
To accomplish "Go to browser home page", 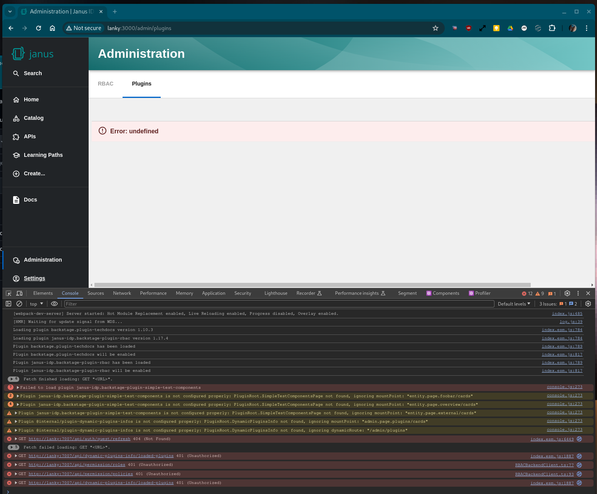I will click(x=52, y=28).
